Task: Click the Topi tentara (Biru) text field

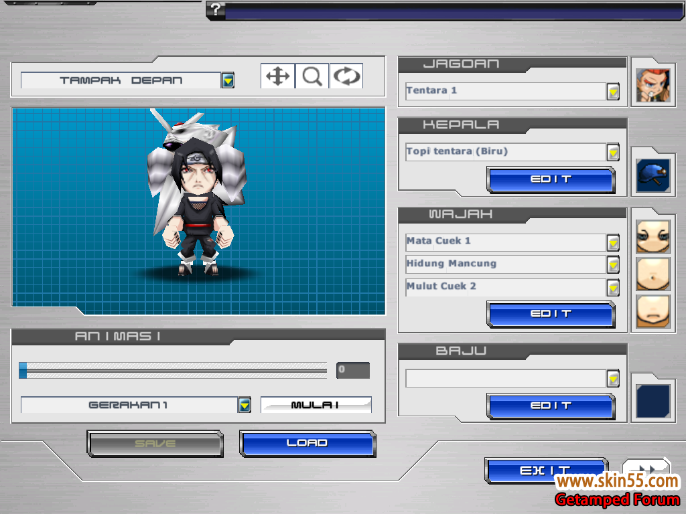Action: coord(506,152)
